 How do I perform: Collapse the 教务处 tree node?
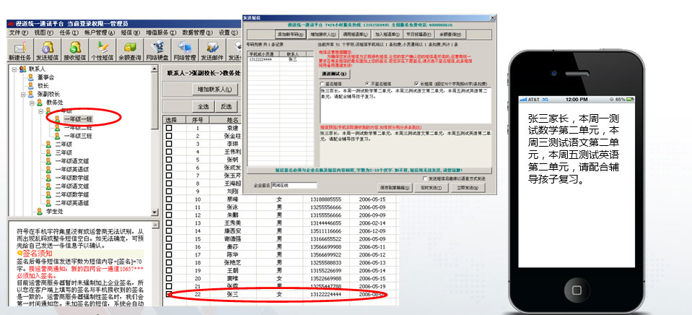[x=30, y=103]
